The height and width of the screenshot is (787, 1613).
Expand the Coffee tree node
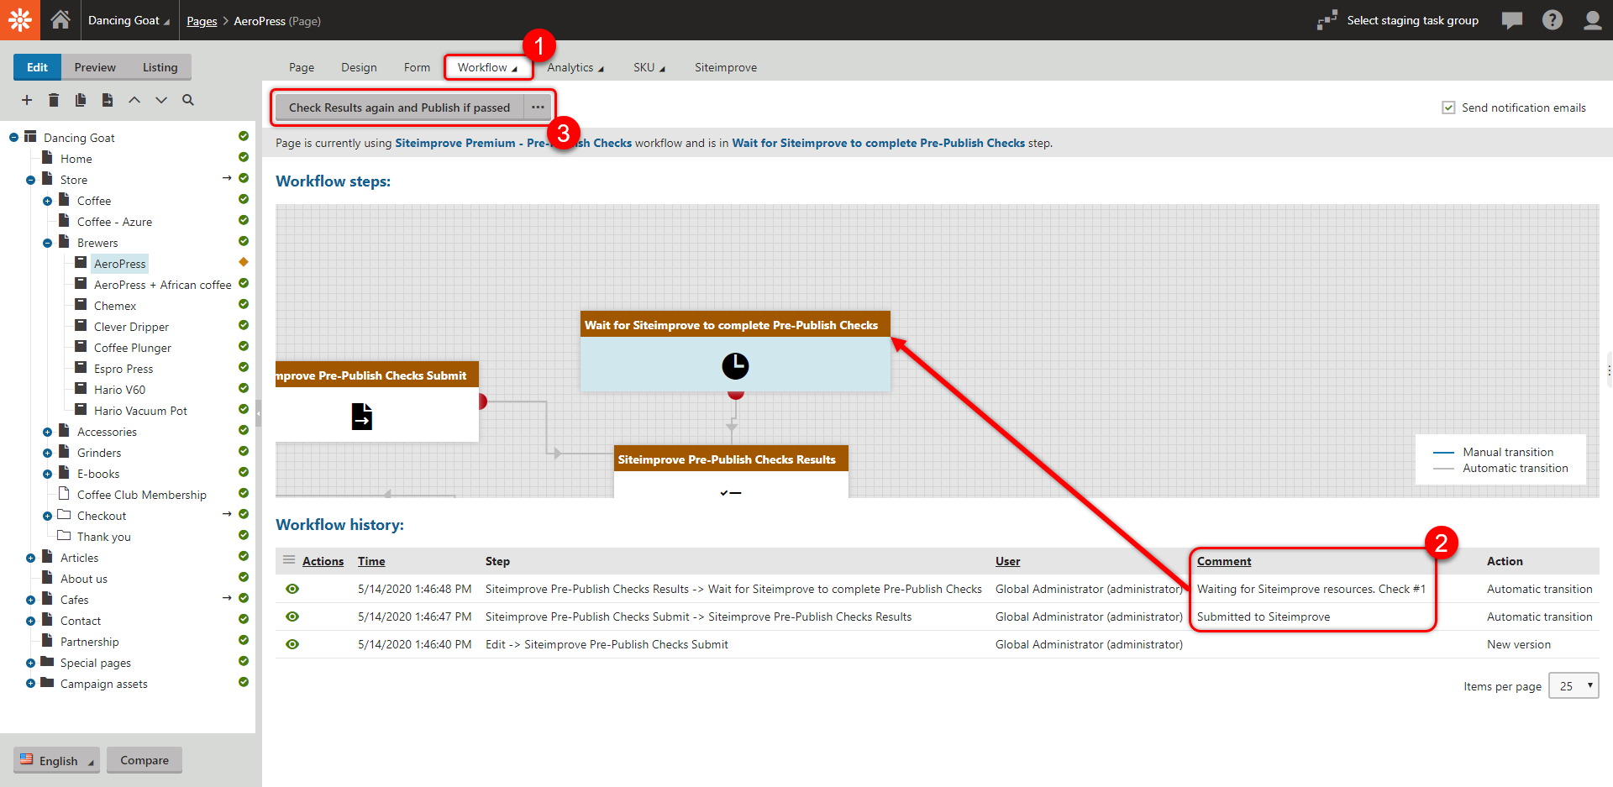47,201
